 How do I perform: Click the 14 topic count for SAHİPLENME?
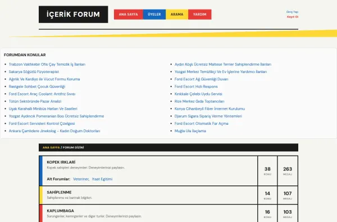click(x=267, y=193)
